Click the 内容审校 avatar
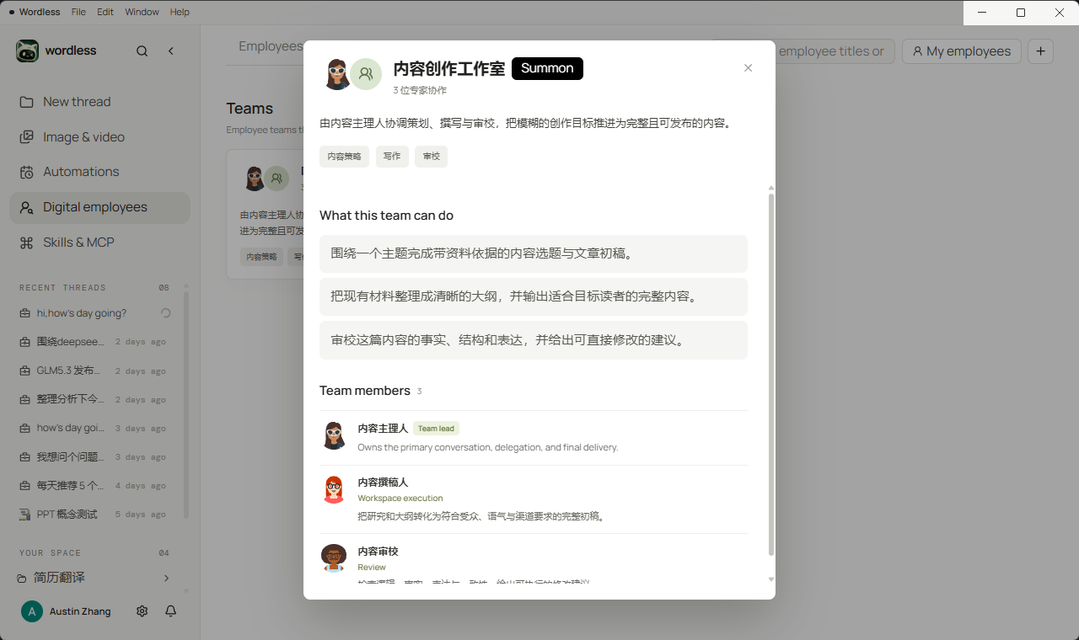Screen dimensions: 1079x640 [x=334, y=557]
